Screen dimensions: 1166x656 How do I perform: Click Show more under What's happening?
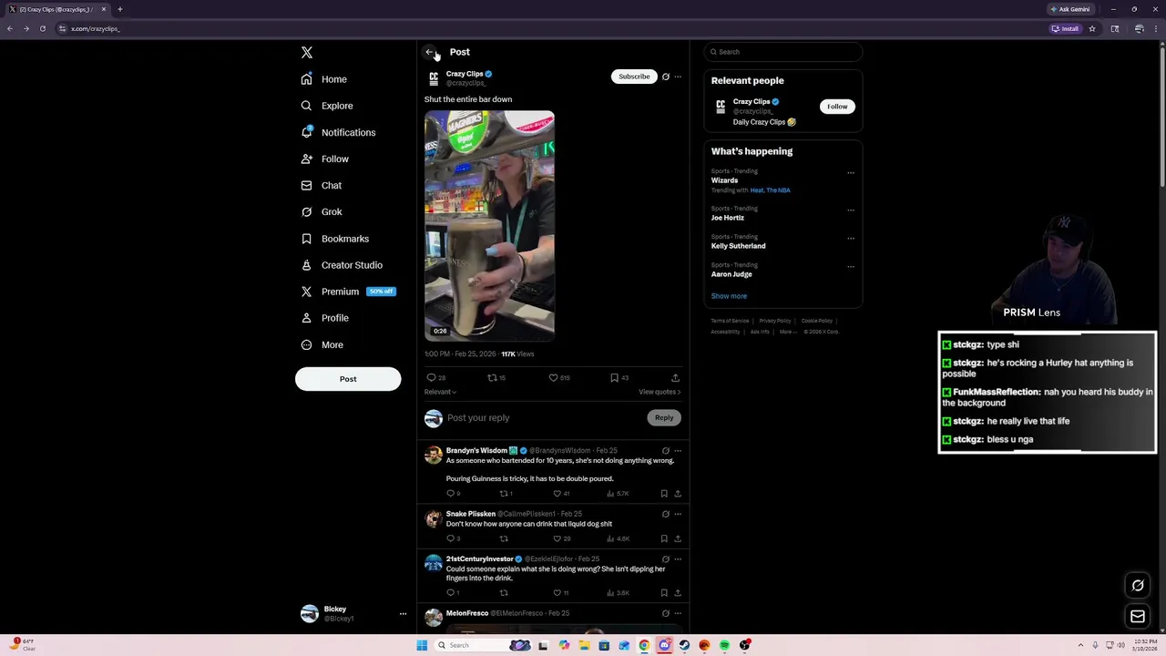pos(729,296)
